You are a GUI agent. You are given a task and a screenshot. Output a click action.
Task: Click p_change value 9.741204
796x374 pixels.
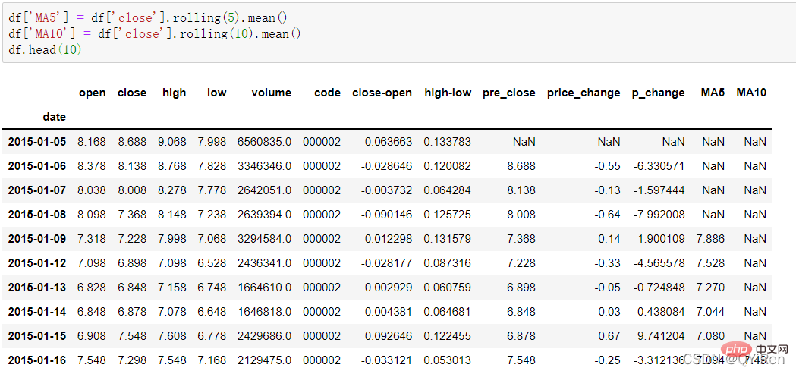tap(661, 336)
